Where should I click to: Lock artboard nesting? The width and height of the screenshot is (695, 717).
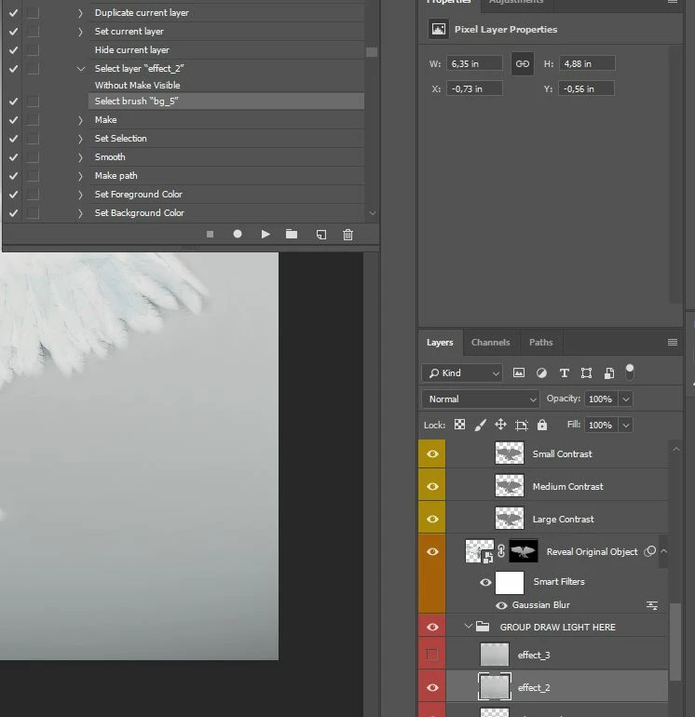click(521, 426)
